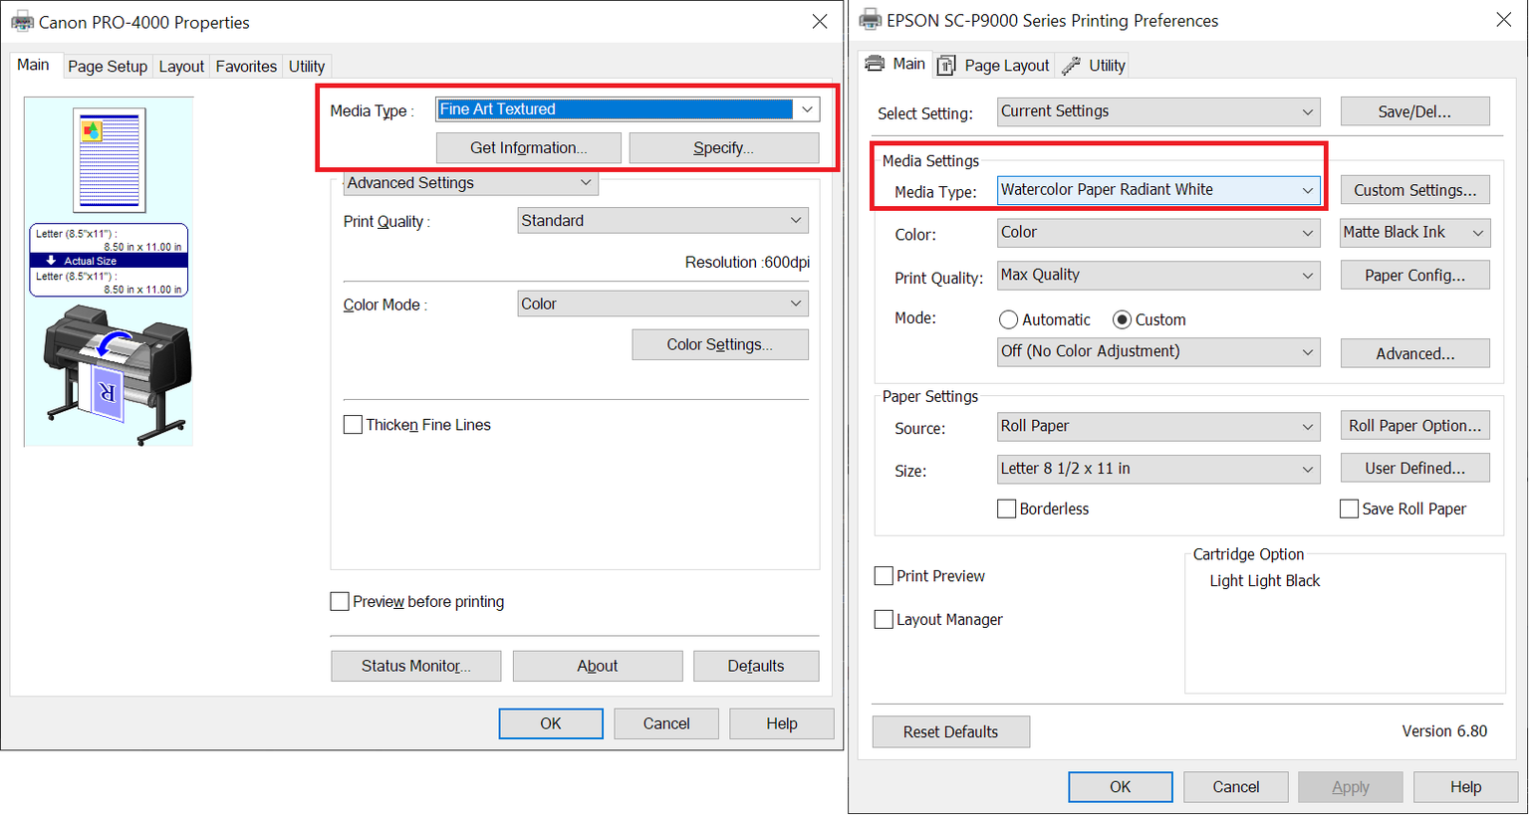
Task: Click the Page Layout tab icon
Action: click(x=946, y=66)
